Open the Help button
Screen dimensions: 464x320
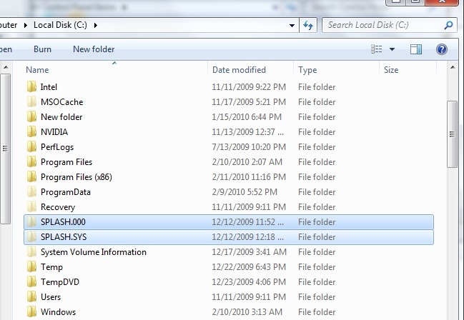[442, 49]
